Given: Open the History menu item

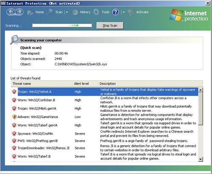Looking at the screenshot, I should [x=85, y=12].
